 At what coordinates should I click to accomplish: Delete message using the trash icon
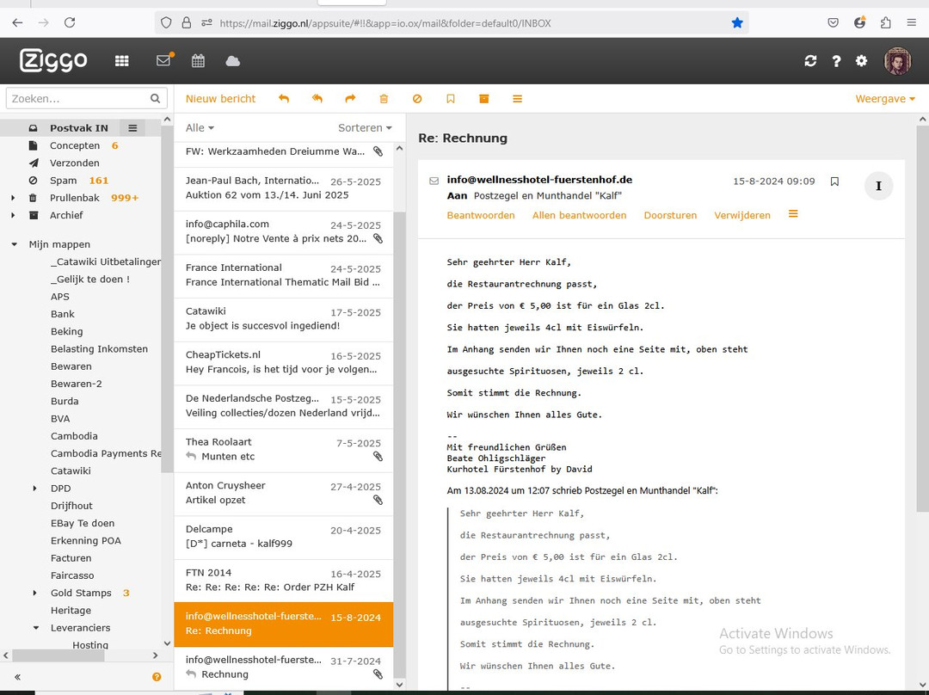coord(384,99)
